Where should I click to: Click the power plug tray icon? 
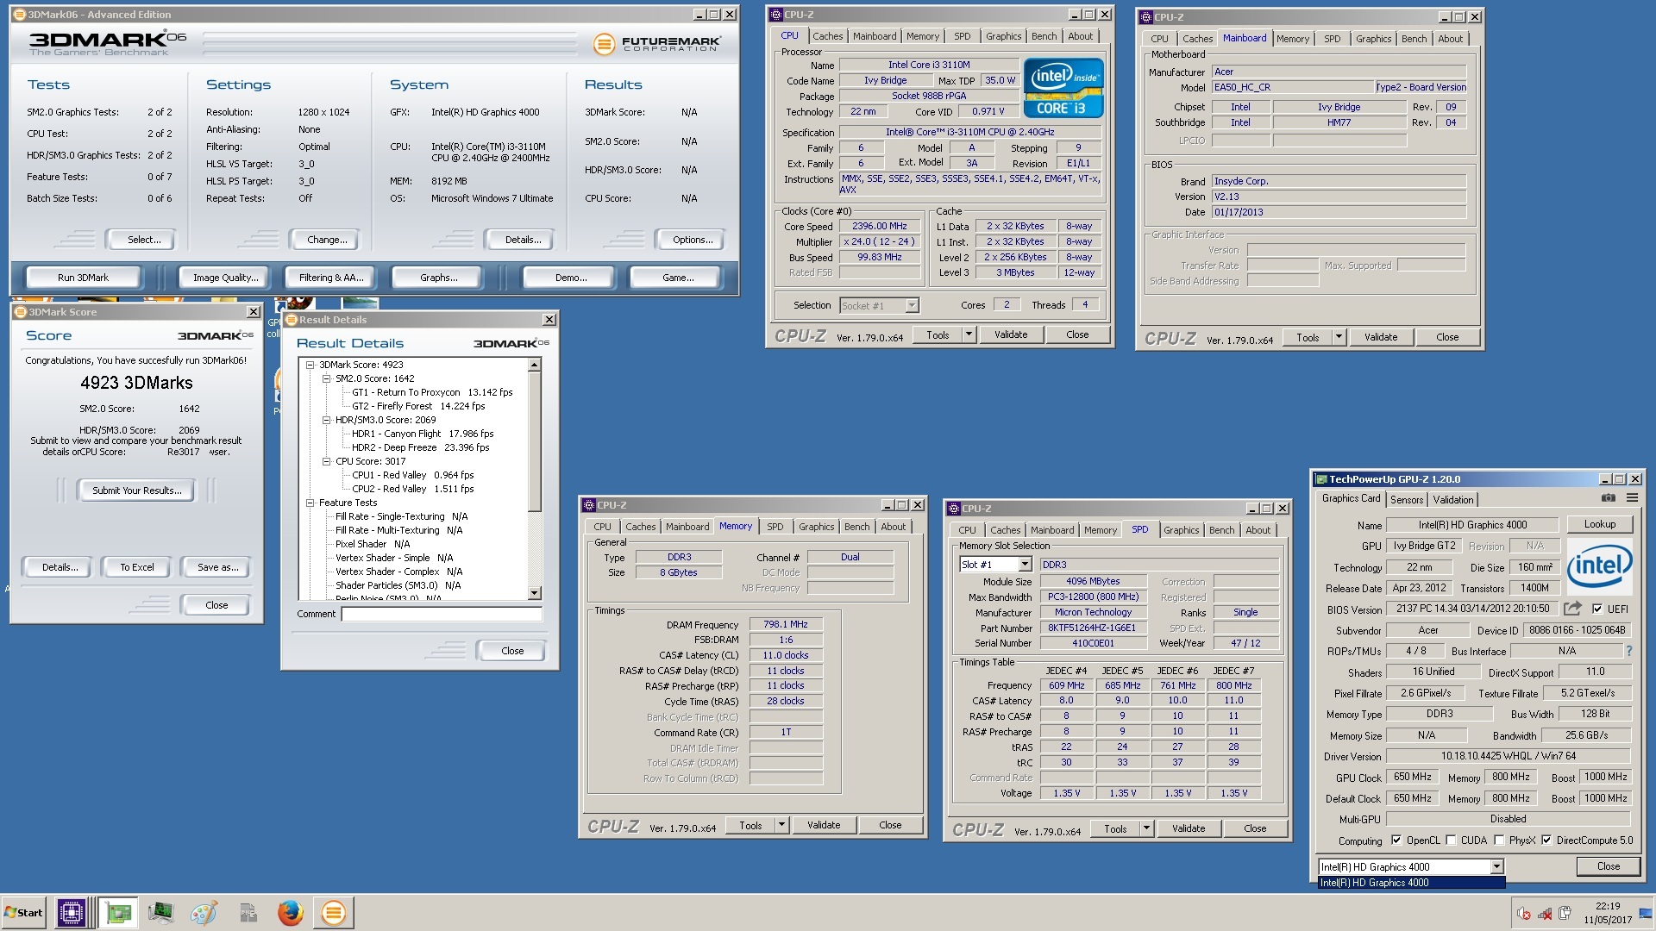point(1565,914)
